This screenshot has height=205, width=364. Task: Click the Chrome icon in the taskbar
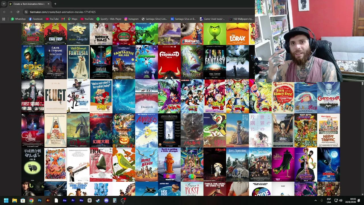(x=31, y=200)
